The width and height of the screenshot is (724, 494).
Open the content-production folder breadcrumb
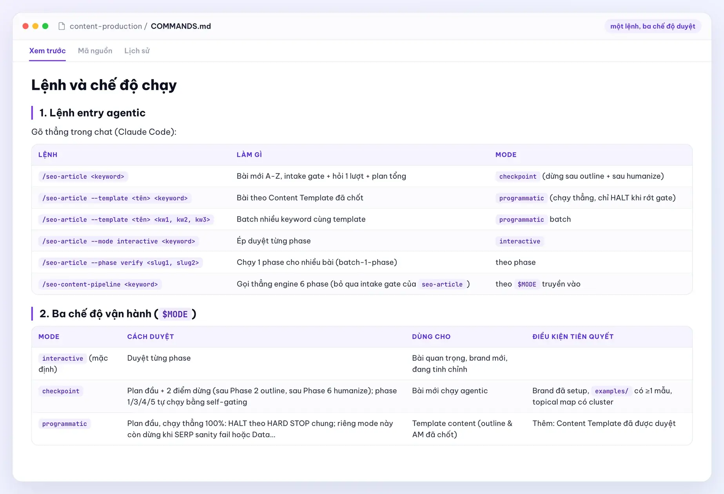pos(106,26)
